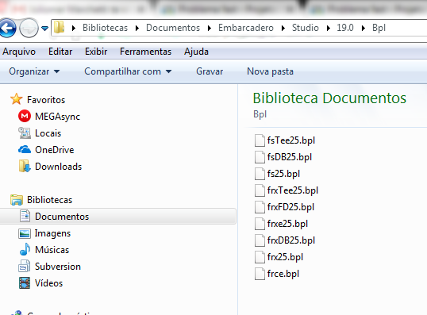Expand the arrow after Bibliotecas breadcrumb
The height and width of the screenshot is (315, 427).
click(137, 28)
